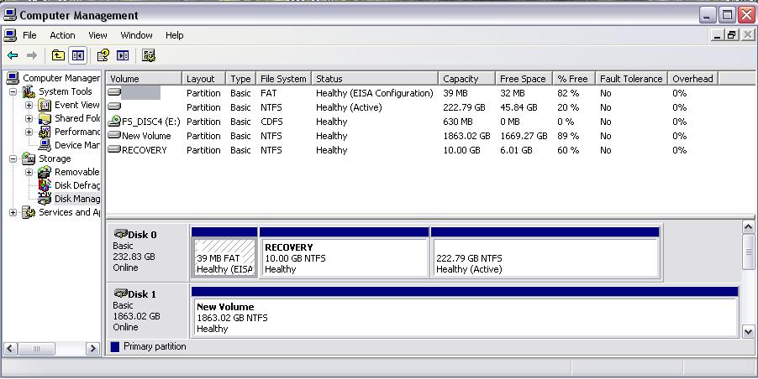
Task: Click the Disk Management tree icon
Action: (x=45, y=198)
